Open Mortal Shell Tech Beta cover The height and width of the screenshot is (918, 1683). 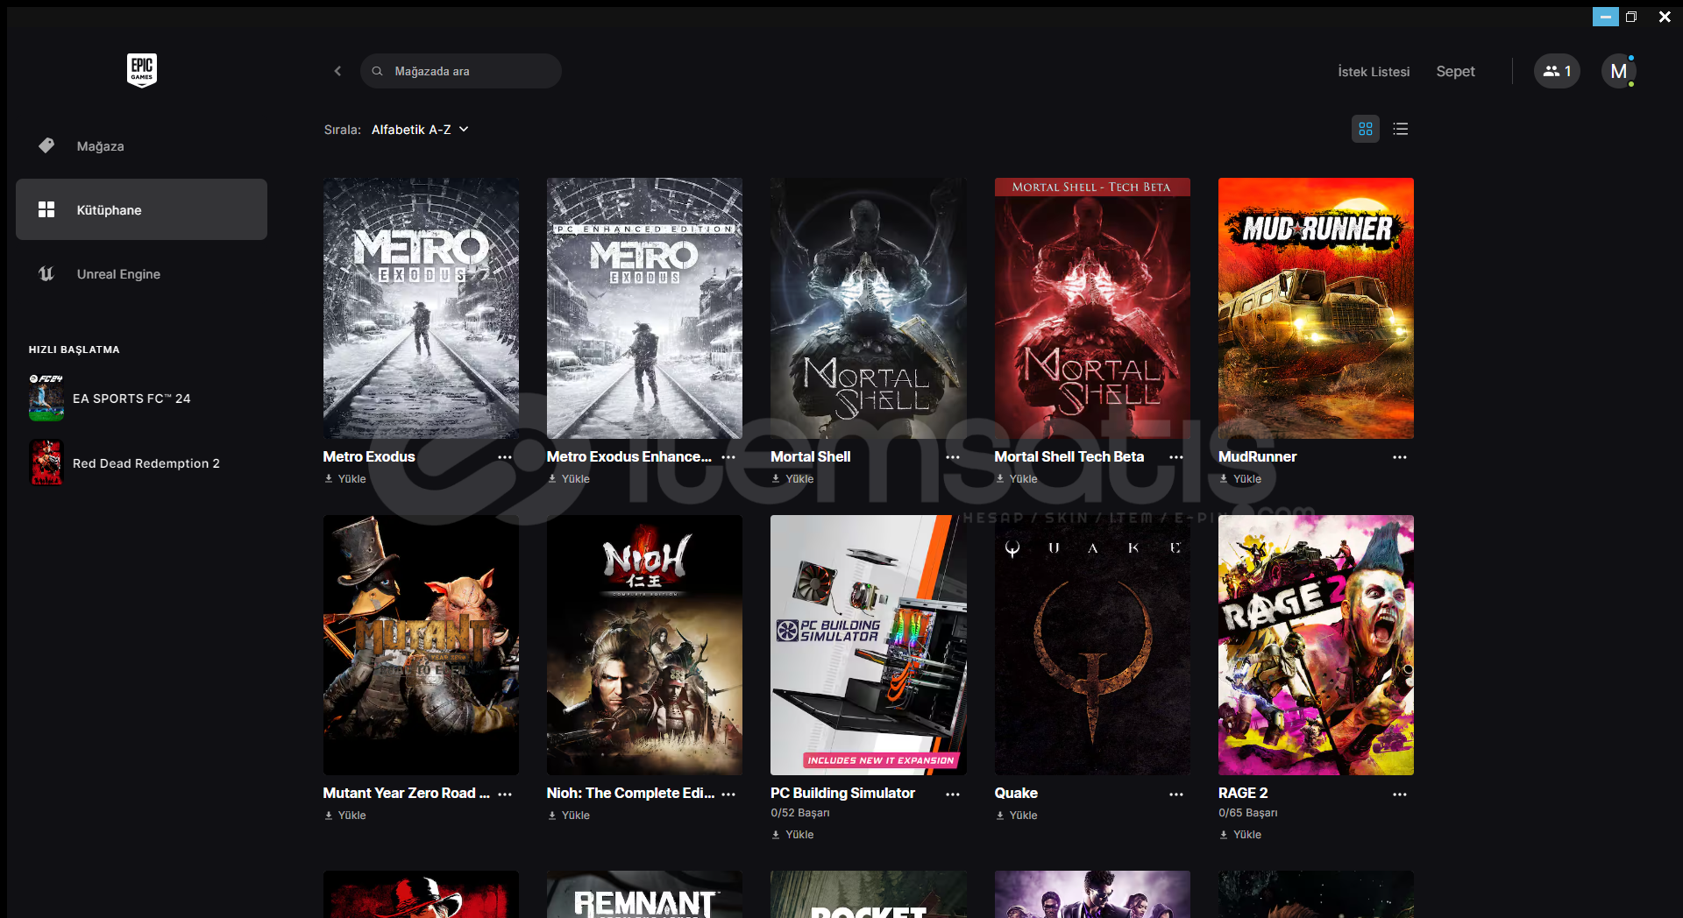[x=1092, y=308]
